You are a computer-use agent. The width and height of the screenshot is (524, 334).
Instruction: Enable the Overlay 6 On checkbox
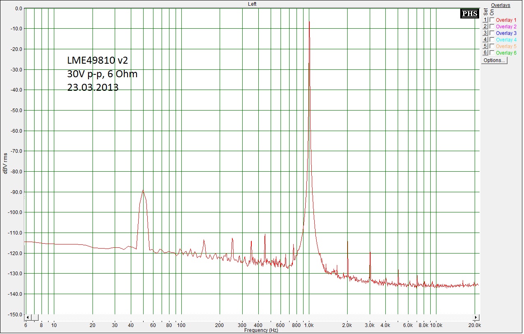click(x=492, y=53)
